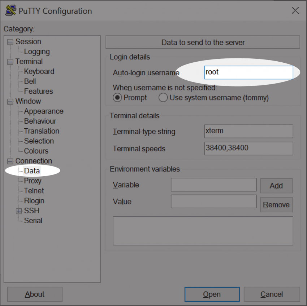Select the Telnet category

(34, 191)
